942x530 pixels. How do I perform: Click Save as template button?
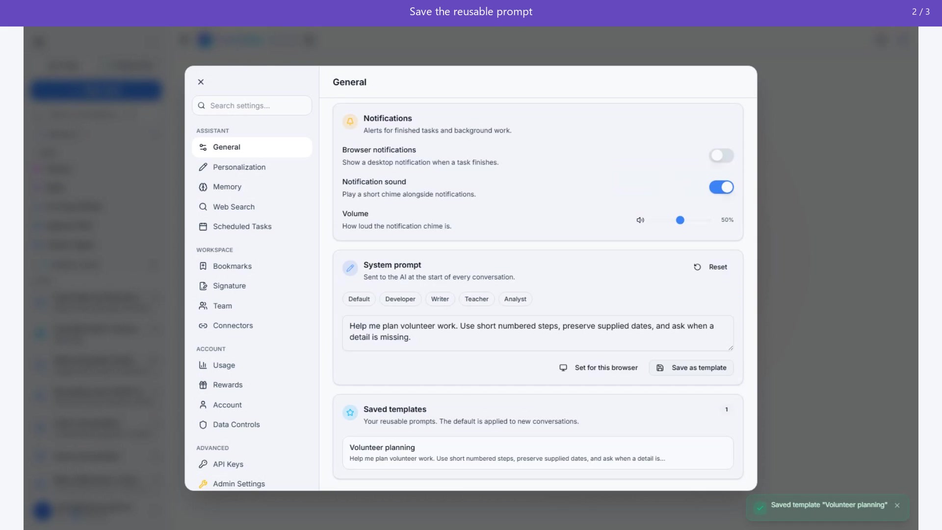691,368
